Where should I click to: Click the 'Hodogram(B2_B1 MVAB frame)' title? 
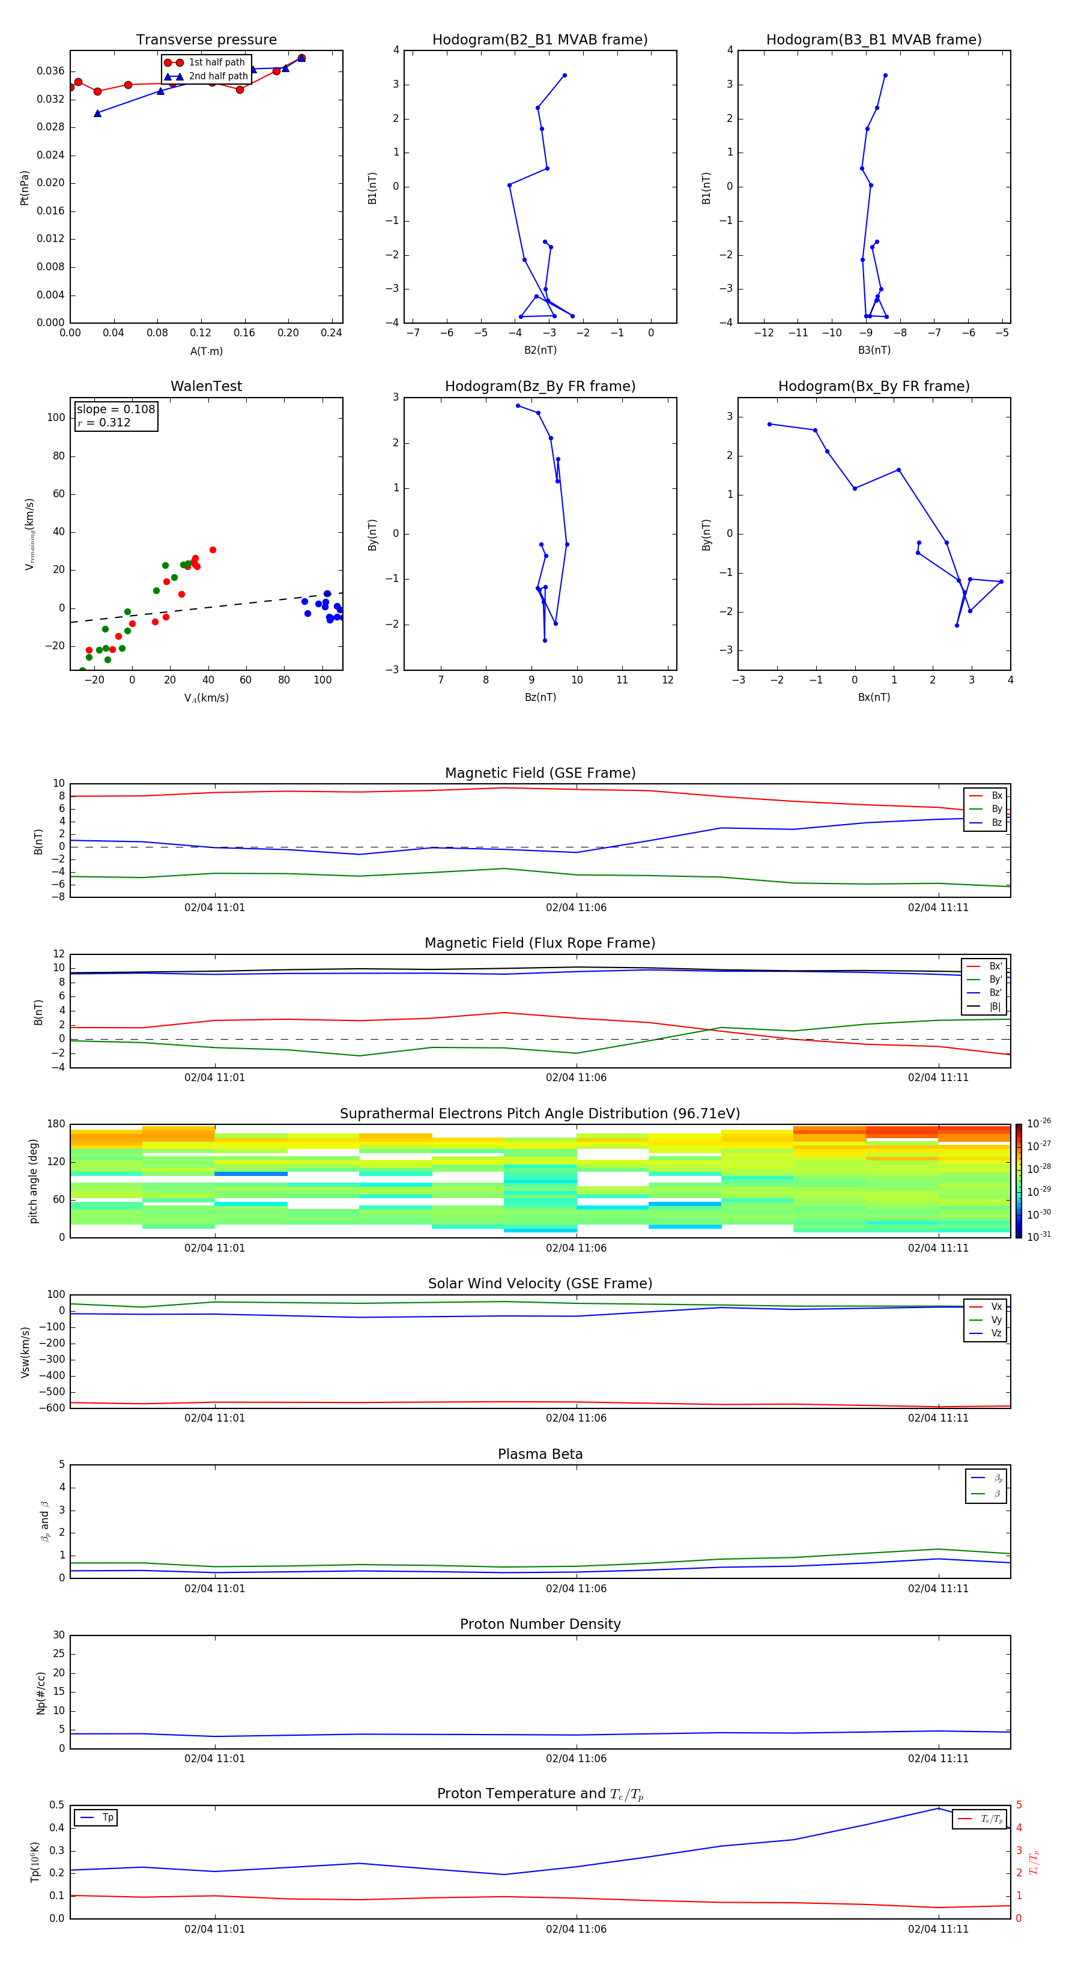point(540,40)
